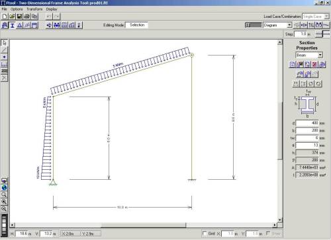Select the Section Properties I-beam icon

pyautogui.click(x=12, y=25)
